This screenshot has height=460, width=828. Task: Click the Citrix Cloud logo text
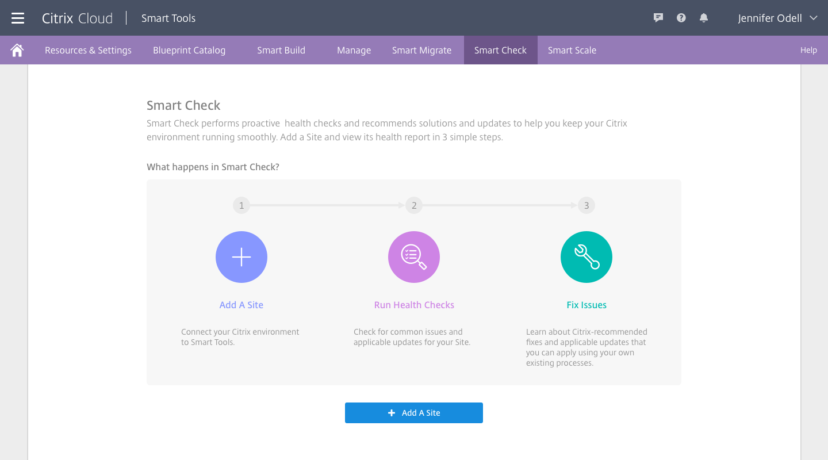(x=77, y=18)
